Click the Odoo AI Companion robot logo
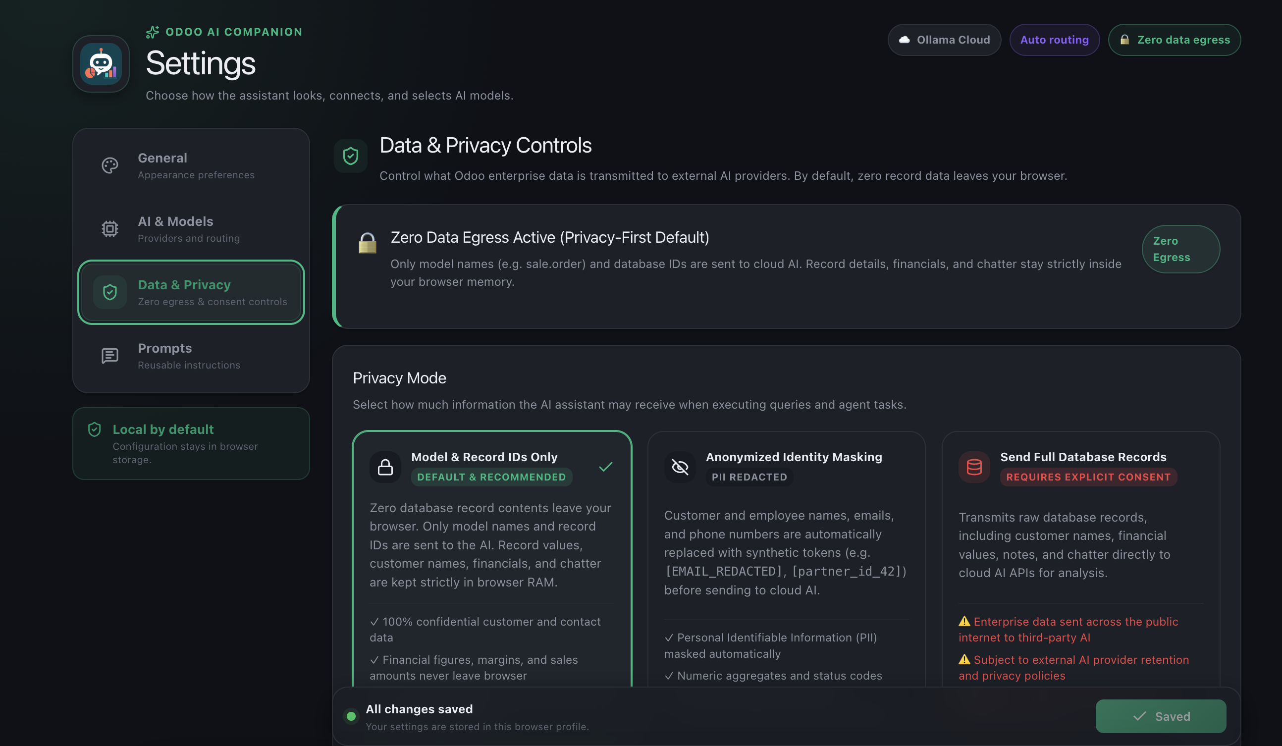 (101, 63)
